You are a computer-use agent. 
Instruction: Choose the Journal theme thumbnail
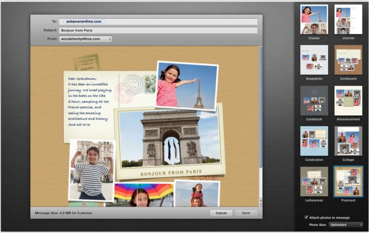[348, 20]
